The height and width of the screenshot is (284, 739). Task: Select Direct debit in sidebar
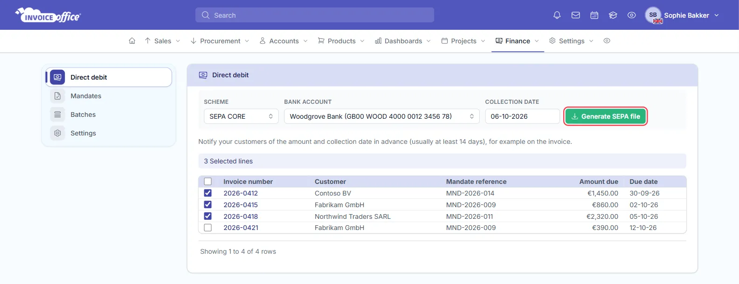point(109,77)
